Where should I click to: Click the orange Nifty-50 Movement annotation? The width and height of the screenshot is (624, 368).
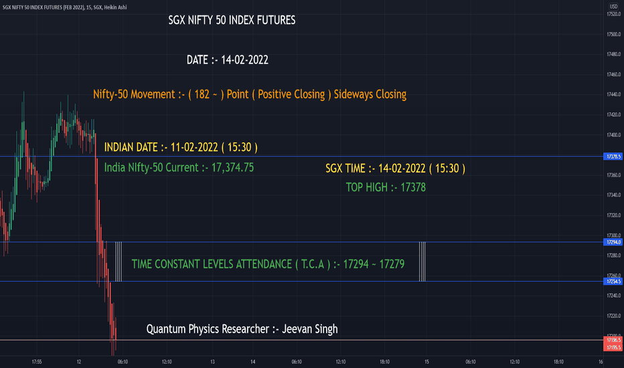click(x=250, y=94)
